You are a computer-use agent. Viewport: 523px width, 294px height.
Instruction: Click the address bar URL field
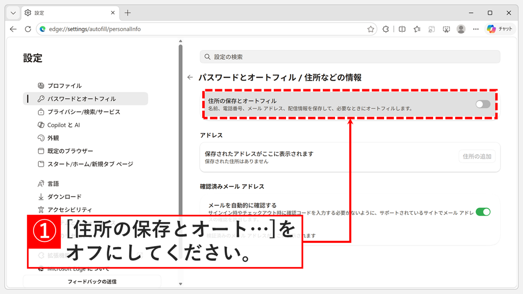click(x=207, y=29)
